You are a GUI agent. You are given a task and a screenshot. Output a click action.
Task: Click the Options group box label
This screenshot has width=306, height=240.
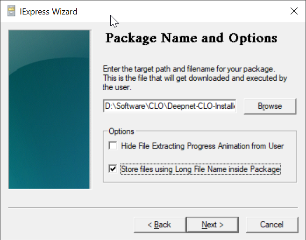121,132
